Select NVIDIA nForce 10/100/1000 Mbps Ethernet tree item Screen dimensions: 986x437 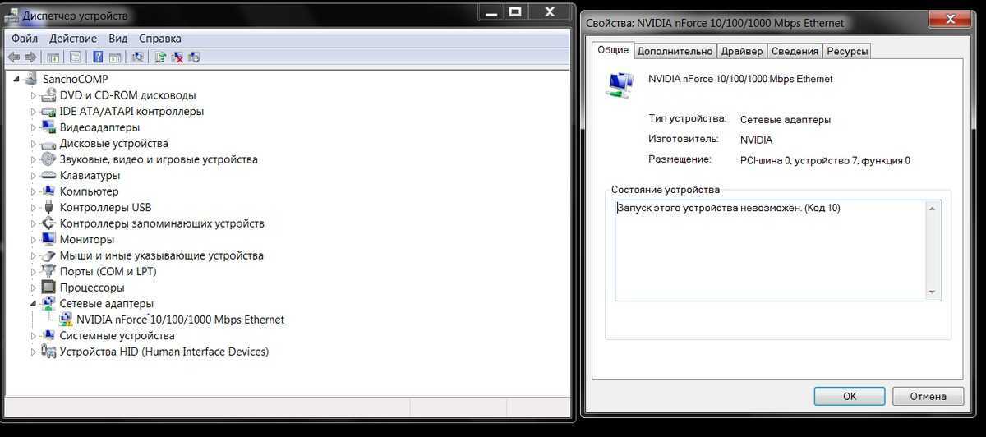coord(180,320)
